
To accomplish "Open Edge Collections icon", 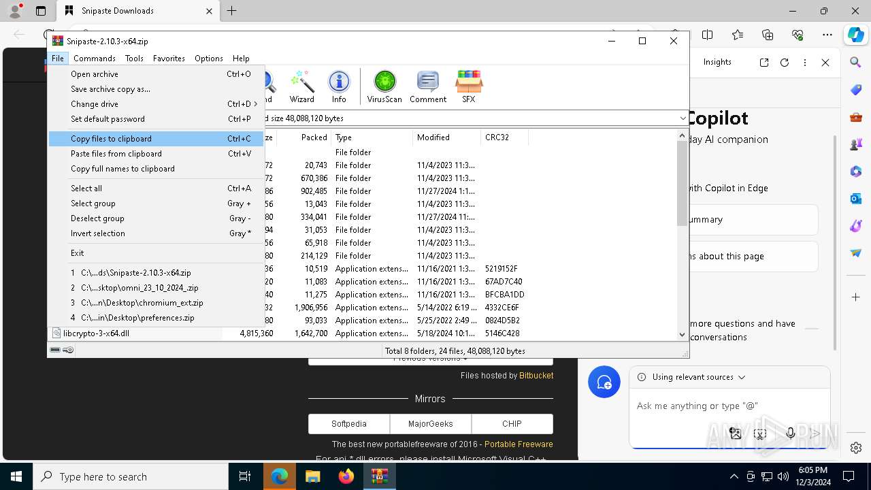I will pos(768,35).
